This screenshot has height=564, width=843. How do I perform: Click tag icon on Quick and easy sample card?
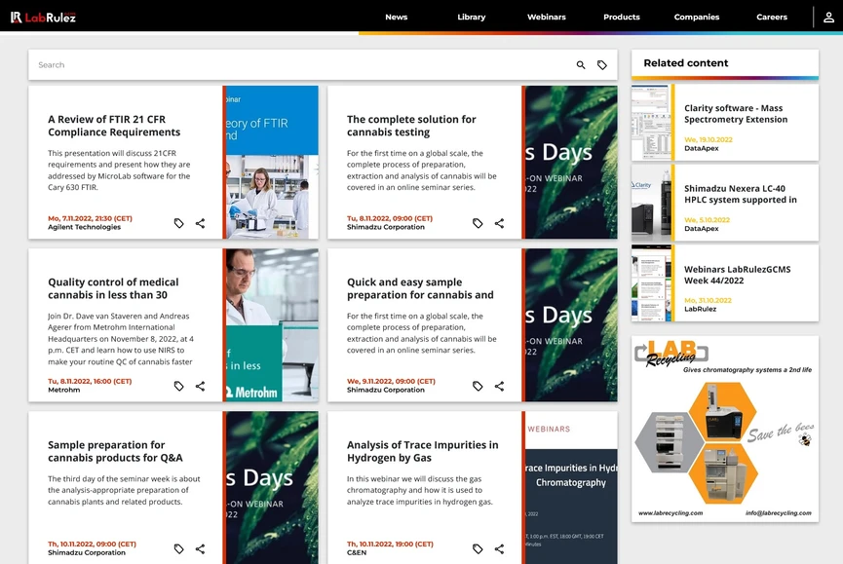click(478, 386)
